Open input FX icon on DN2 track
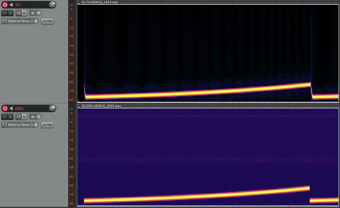 click(x=4, y=125)
